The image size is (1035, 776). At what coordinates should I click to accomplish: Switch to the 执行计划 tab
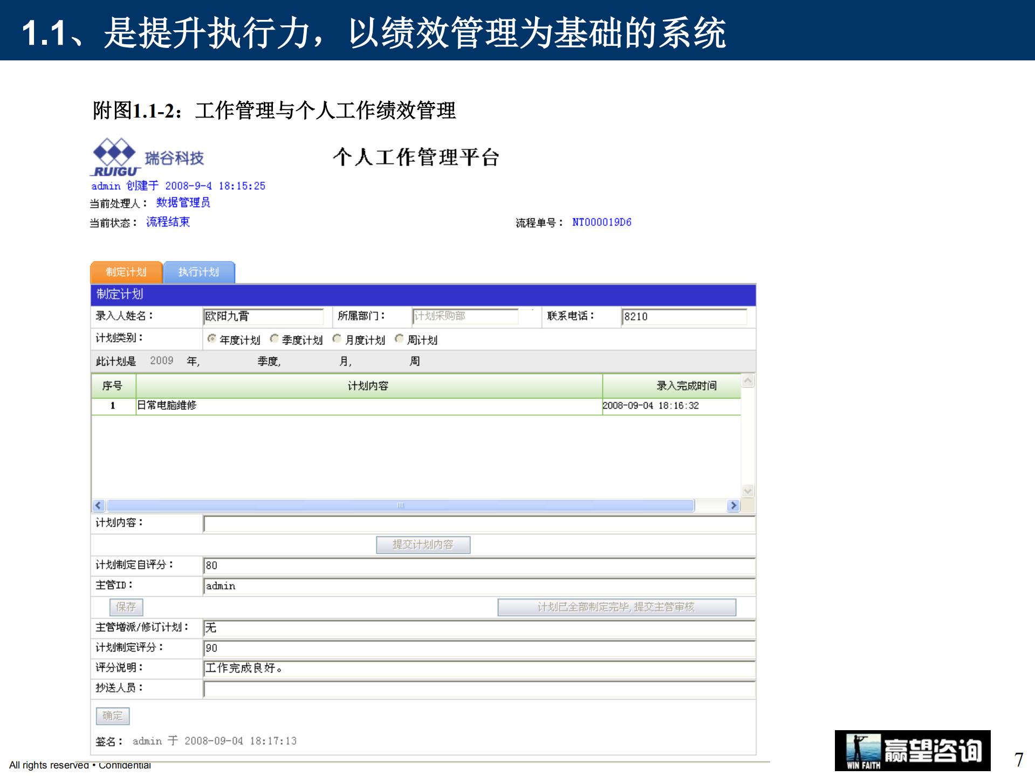point(199,272)
